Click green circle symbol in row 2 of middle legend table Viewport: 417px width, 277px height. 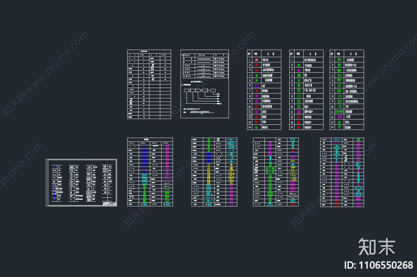(x=298, y=65)
